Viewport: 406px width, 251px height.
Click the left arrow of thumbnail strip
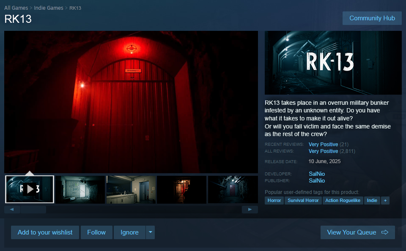(x=12, y=209)
